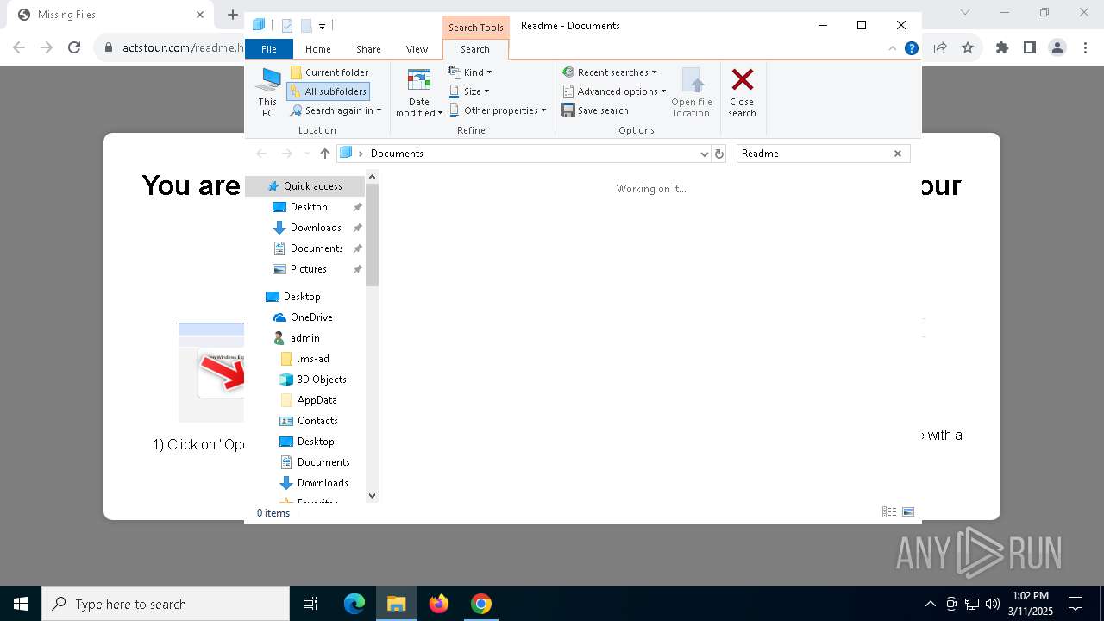
Task: Open the Contacts folder
Action: 317,421
